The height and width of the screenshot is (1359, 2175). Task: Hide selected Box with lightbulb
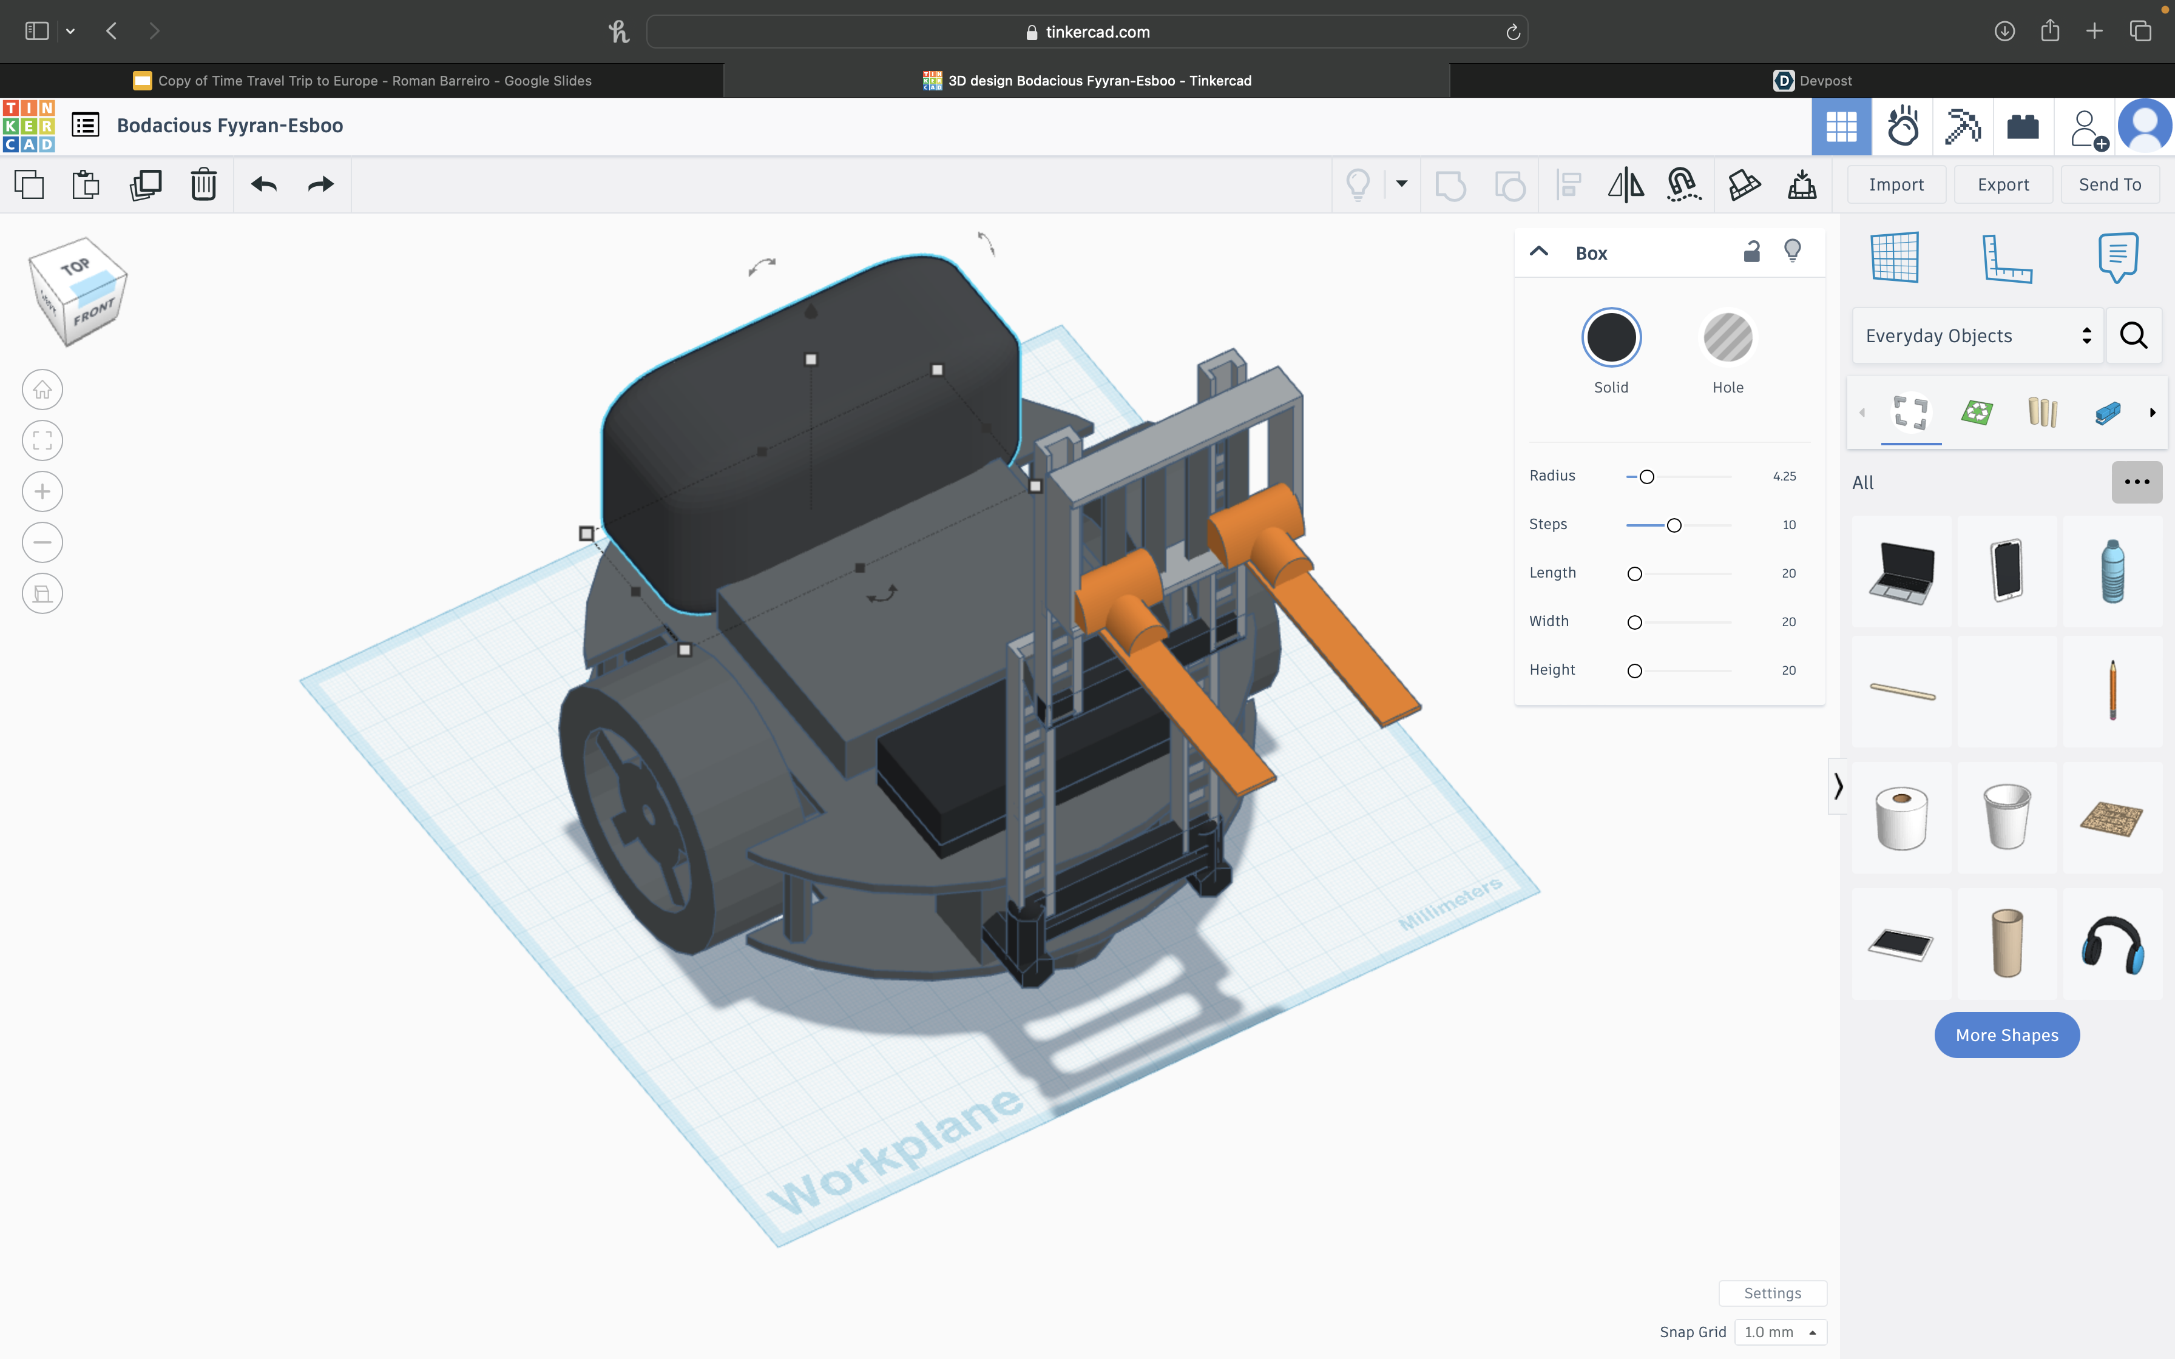coord(1793,252)
